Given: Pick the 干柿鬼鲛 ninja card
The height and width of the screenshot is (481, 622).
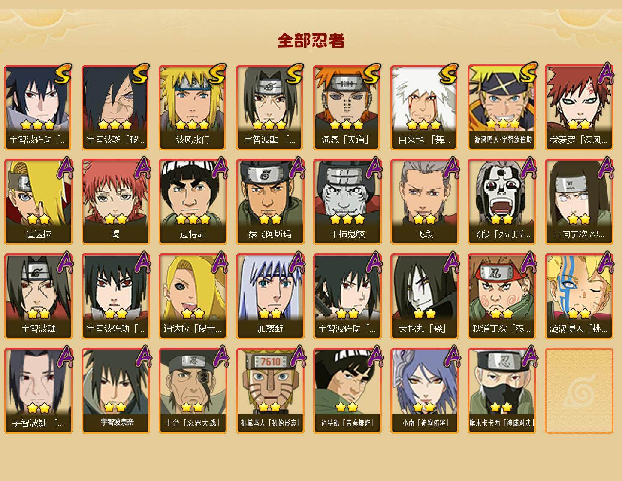Looking at the screenshot, I should [347, 202].
